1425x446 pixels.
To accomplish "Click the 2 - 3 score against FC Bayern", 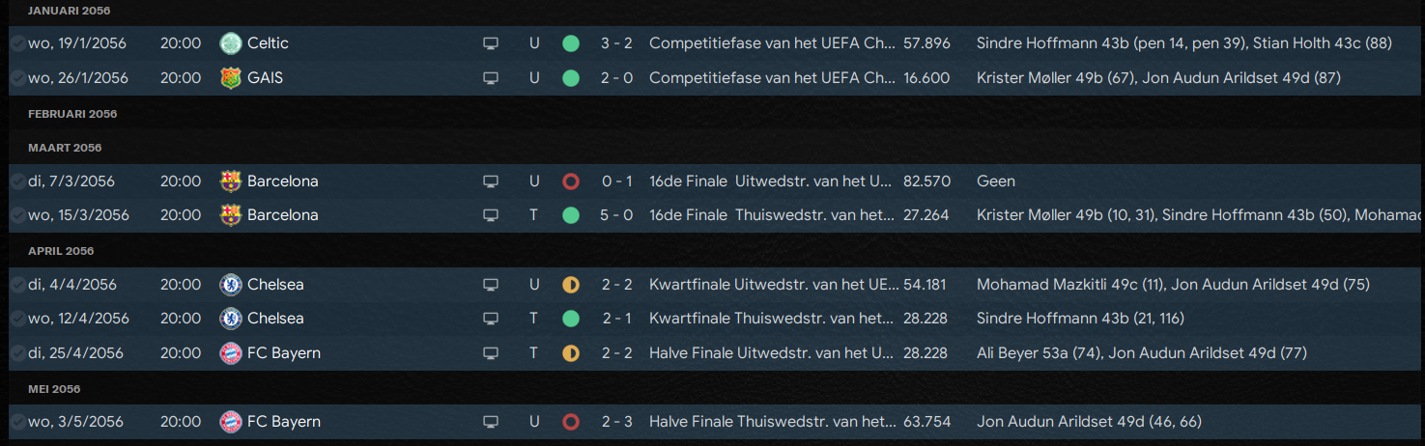I will coord(616,422).
